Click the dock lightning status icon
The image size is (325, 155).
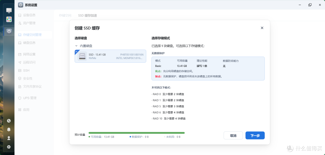click(9, 121)
